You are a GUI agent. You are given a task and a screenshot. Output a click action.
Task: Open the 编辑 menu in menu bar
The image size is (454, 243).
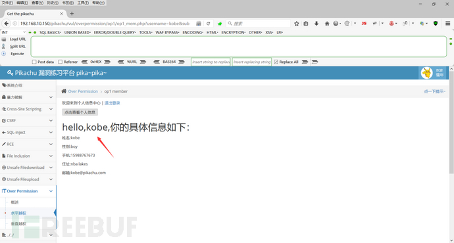point(22,3)
